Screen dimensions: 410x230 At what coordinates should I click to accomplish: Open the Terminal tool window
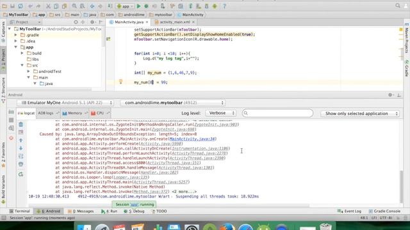tap(20, 211)
